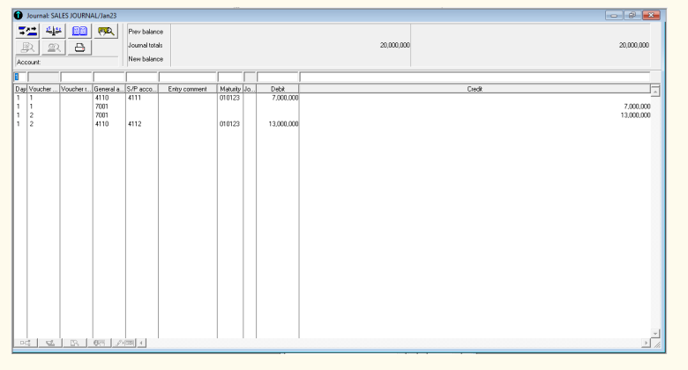Click the right scroll arrow at bottom
The height and width of the screenshot is (370, 688).
pyautogui.click(x=646, y=343)
